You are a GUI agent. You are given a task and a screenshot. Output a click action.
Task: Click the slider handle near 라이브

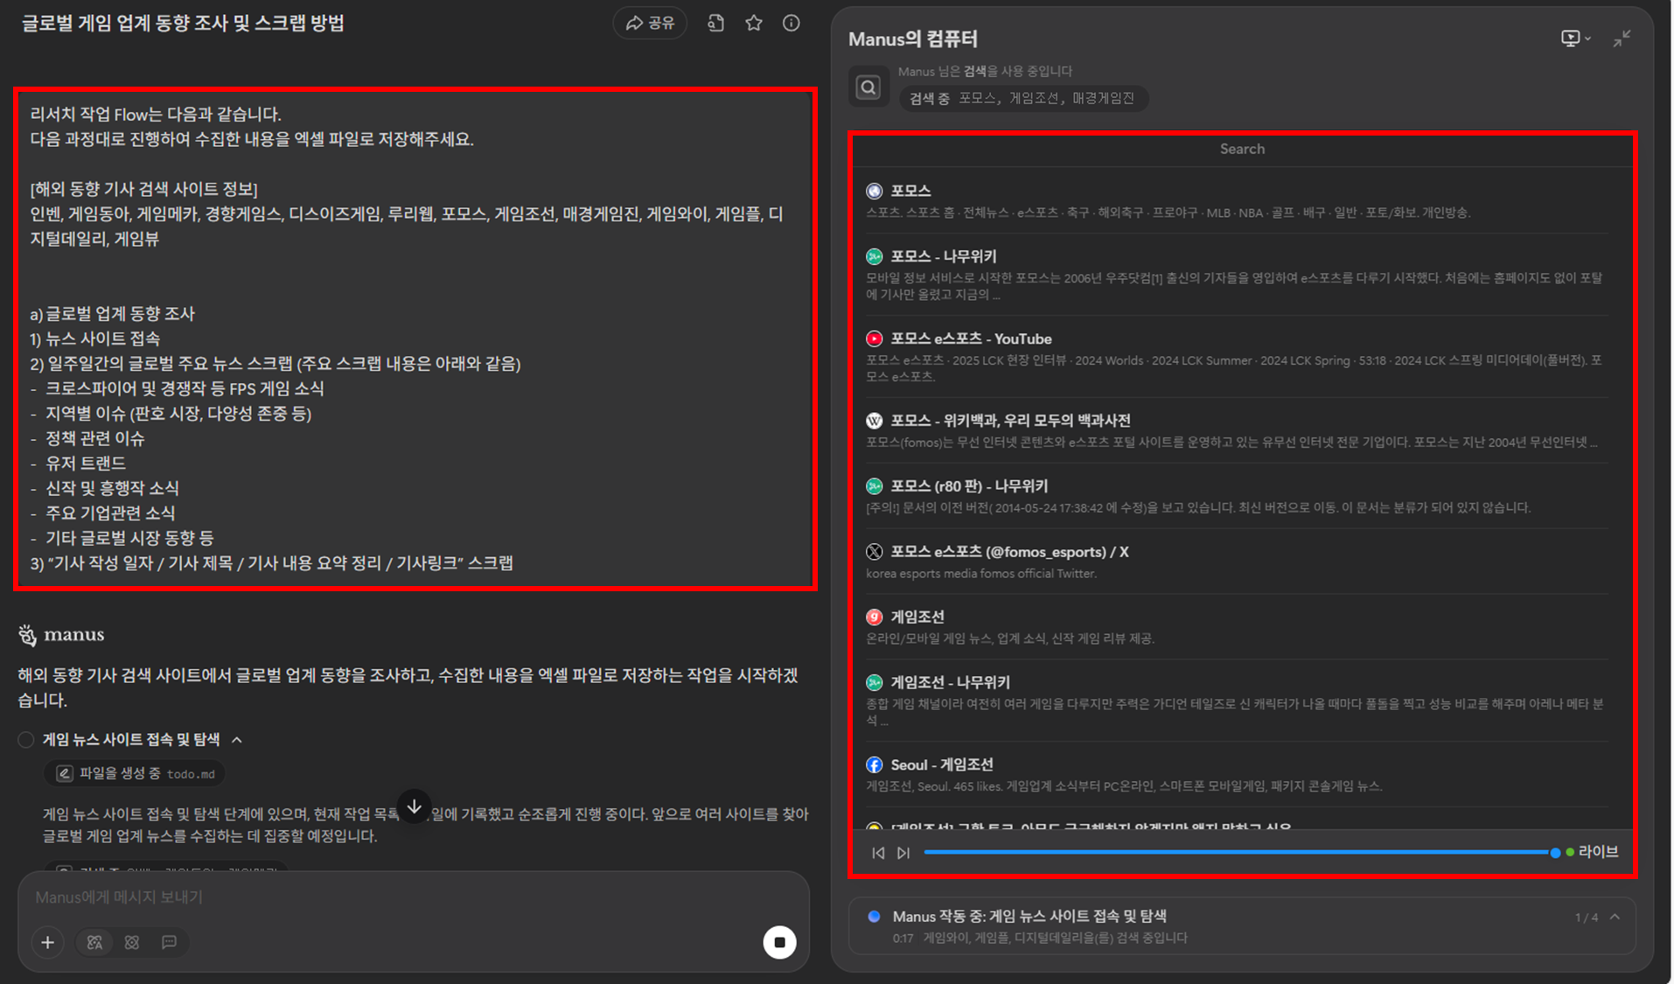[x=1555, y=853]
